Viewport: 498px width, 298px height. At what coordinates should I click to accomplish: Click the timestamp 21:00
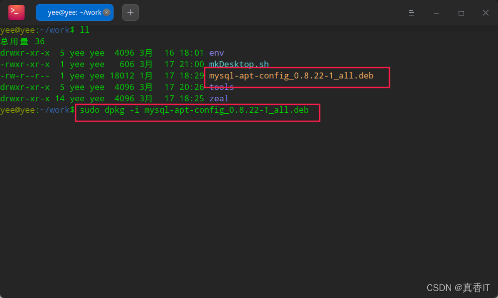(x=192, y=64)
